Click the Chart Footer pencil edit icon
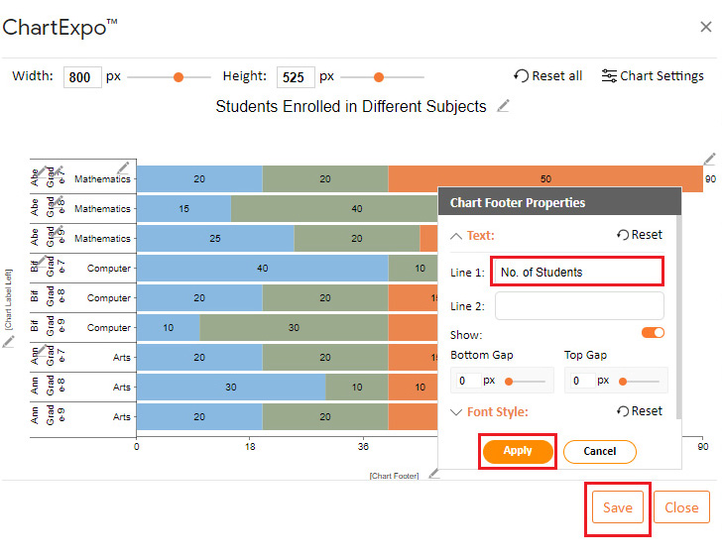This screenshot has height=558, width=722. 433,474
